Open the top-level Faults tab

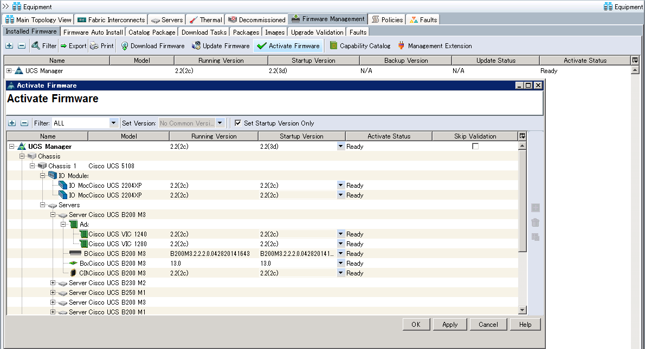click(x=423, y=19)
